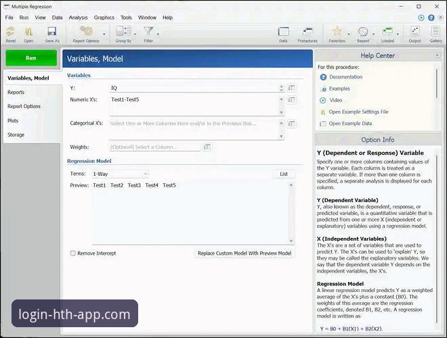Open the Run menu
447x338 pixels.
pyautogui.click(x=24, y=18)
